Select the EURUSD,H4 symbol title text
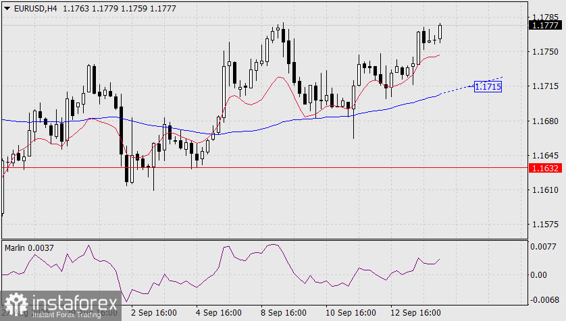Image resolution: width=566 pixels, height=321 pixels. pyautogui.click(x=35, y=8)
